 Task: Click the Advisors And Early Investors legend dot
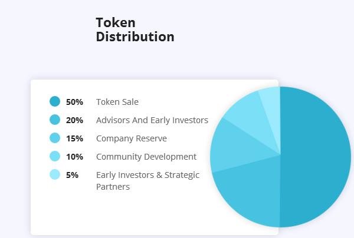pos(55,120)
